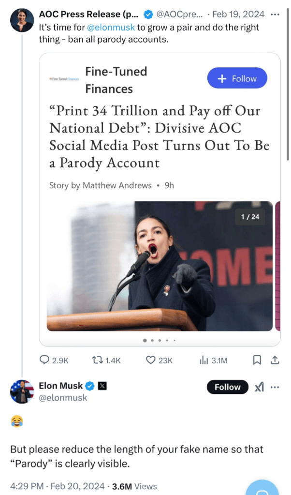Follow Elon Musk with the black button
This screenshot has height=495, width=291.
(227, 387)
